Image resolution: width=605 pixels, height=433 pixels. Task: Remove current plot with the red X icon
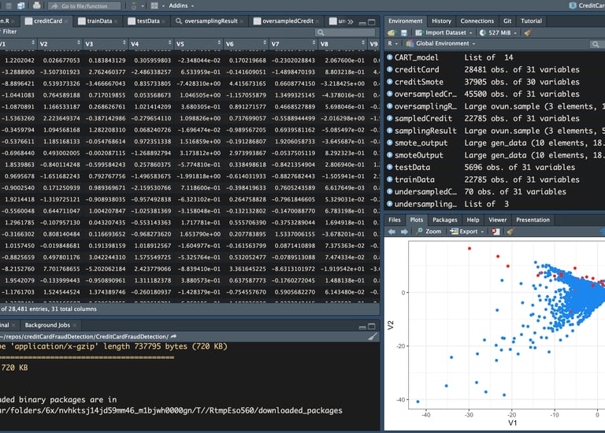point(495,231)
